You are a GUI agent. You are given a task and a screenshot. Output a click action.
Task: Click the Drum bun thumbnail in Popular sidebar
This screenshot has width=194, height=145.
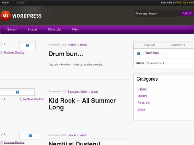coord(138,53)
